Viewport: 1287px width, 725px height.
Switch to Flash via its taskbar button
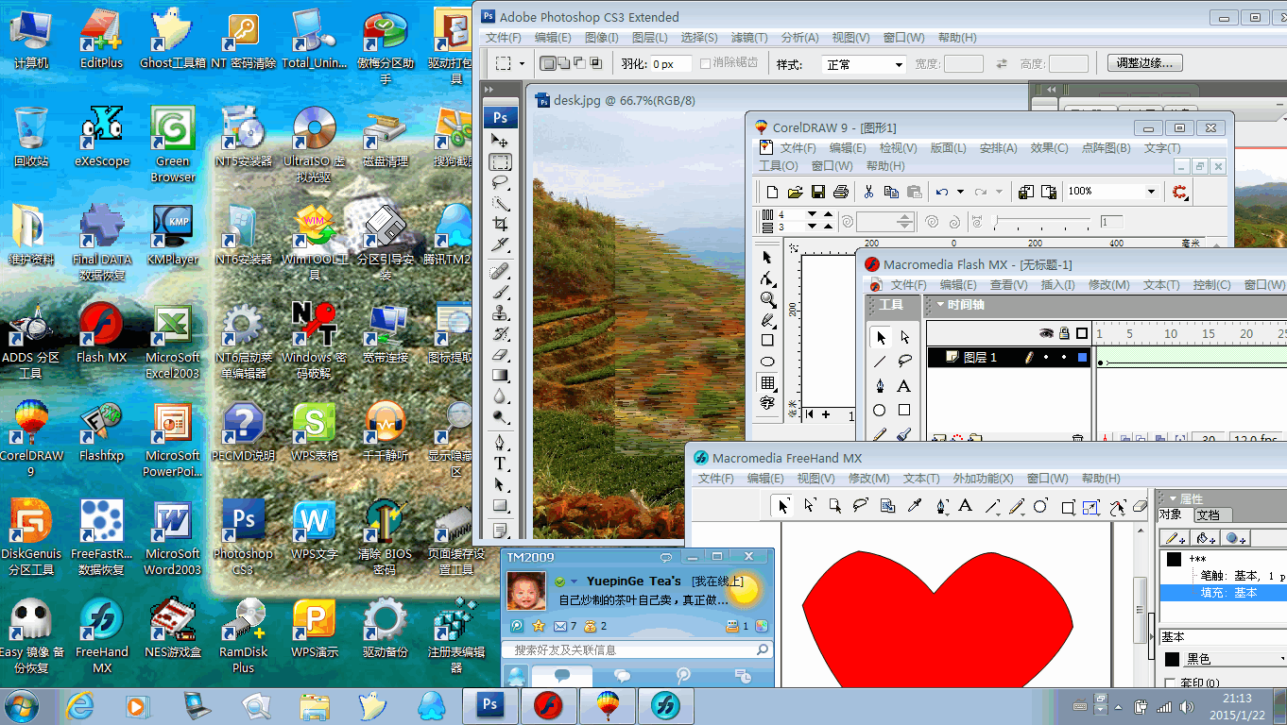click(x=549, y=705)
